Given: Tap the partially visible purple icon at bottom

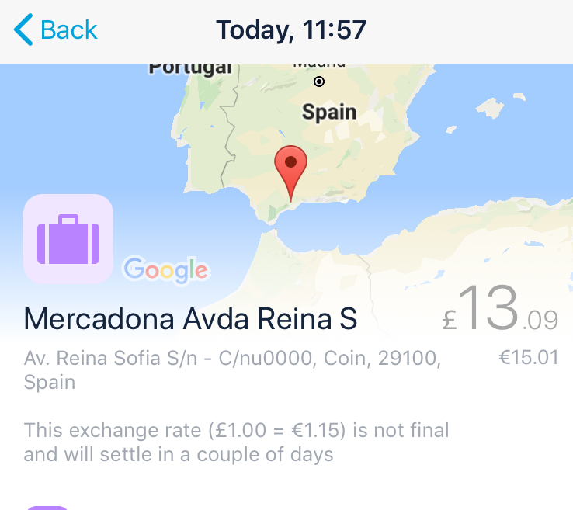Looking at the screenshot, I should [47, 508].
